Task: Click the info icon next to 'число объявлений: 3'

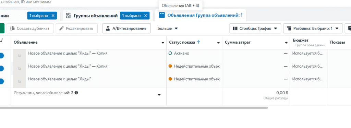Action: point(76,92)
